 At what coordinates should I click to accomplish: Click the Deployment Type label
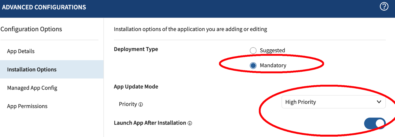136,49
